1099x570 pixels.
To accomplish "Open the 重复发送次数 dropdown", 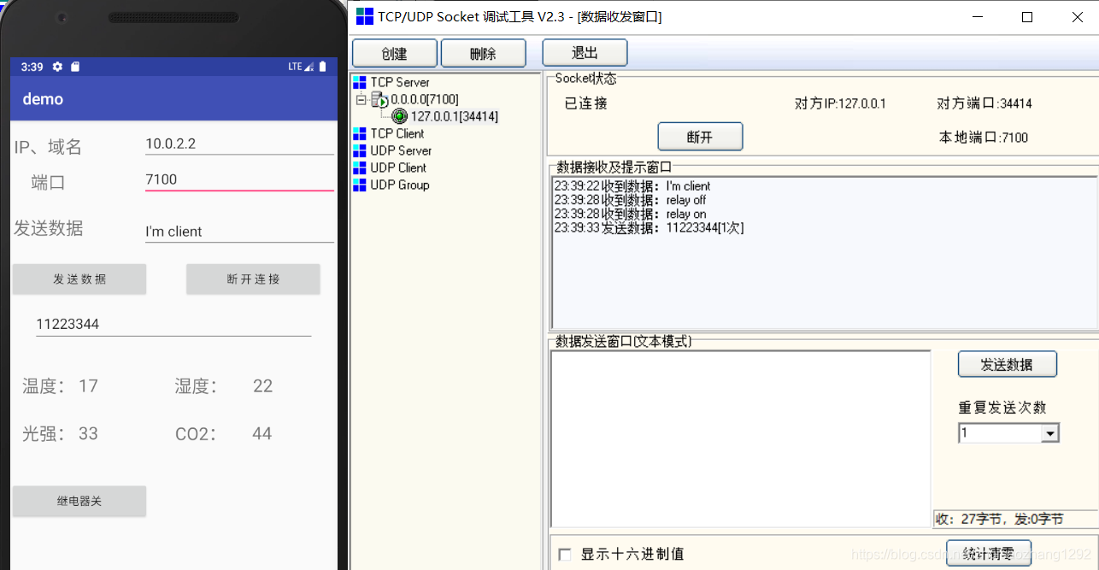I will click(x=1051, y=432).
